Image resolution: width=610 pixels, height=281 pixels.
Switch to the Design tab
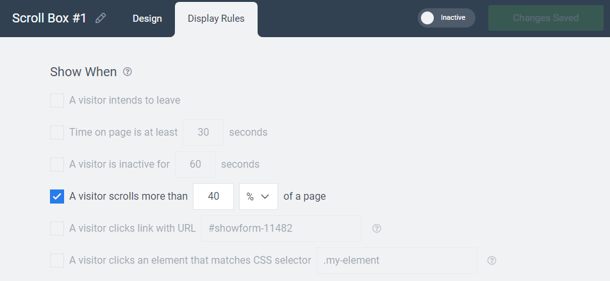coord(147,19)
